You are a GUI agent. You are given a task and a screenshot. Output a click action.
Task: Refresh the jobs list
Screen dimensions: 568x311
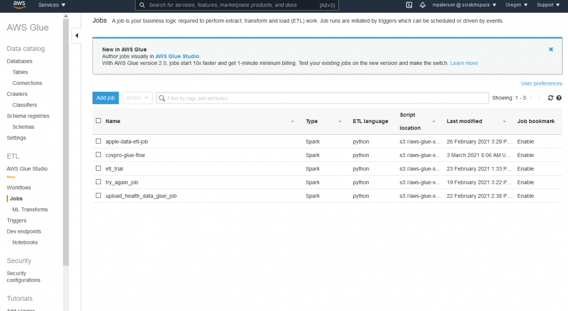click(x=550, y=98)
